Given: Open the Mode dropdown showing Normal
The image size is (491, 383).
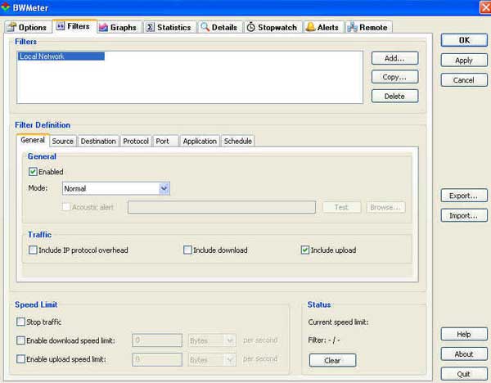Looking at the screenshot, I should 116,188.
